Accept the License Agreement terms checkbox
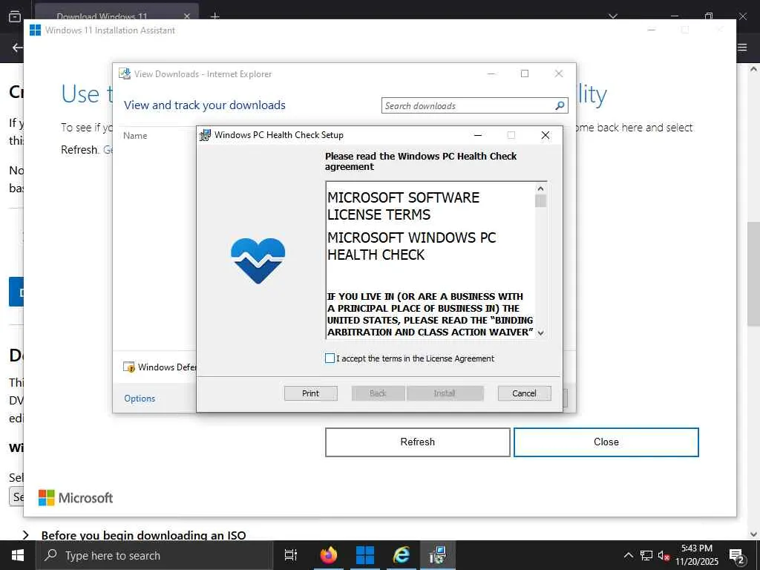The image size is (760, 570). pyautogui.click(x=330, y=358)
